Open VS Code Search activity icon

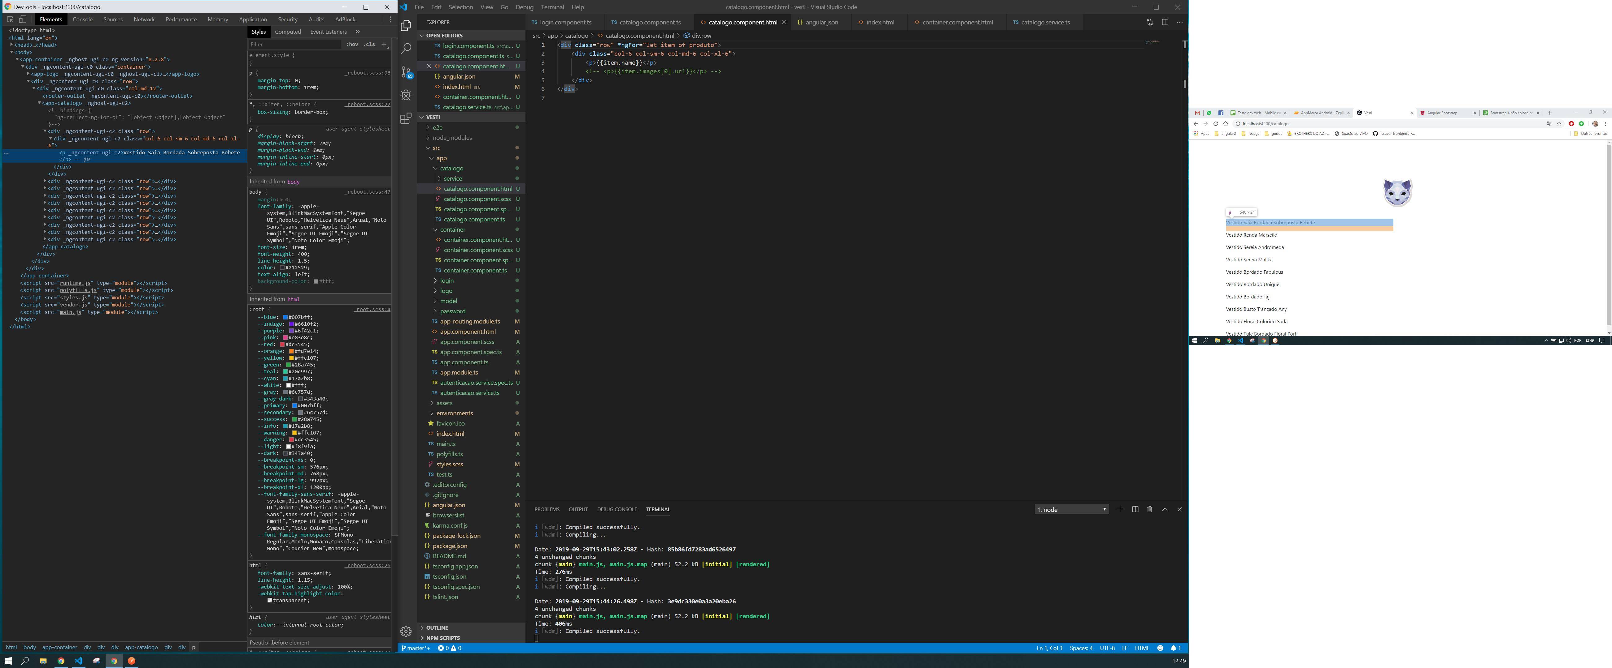[x=406, y=49]
